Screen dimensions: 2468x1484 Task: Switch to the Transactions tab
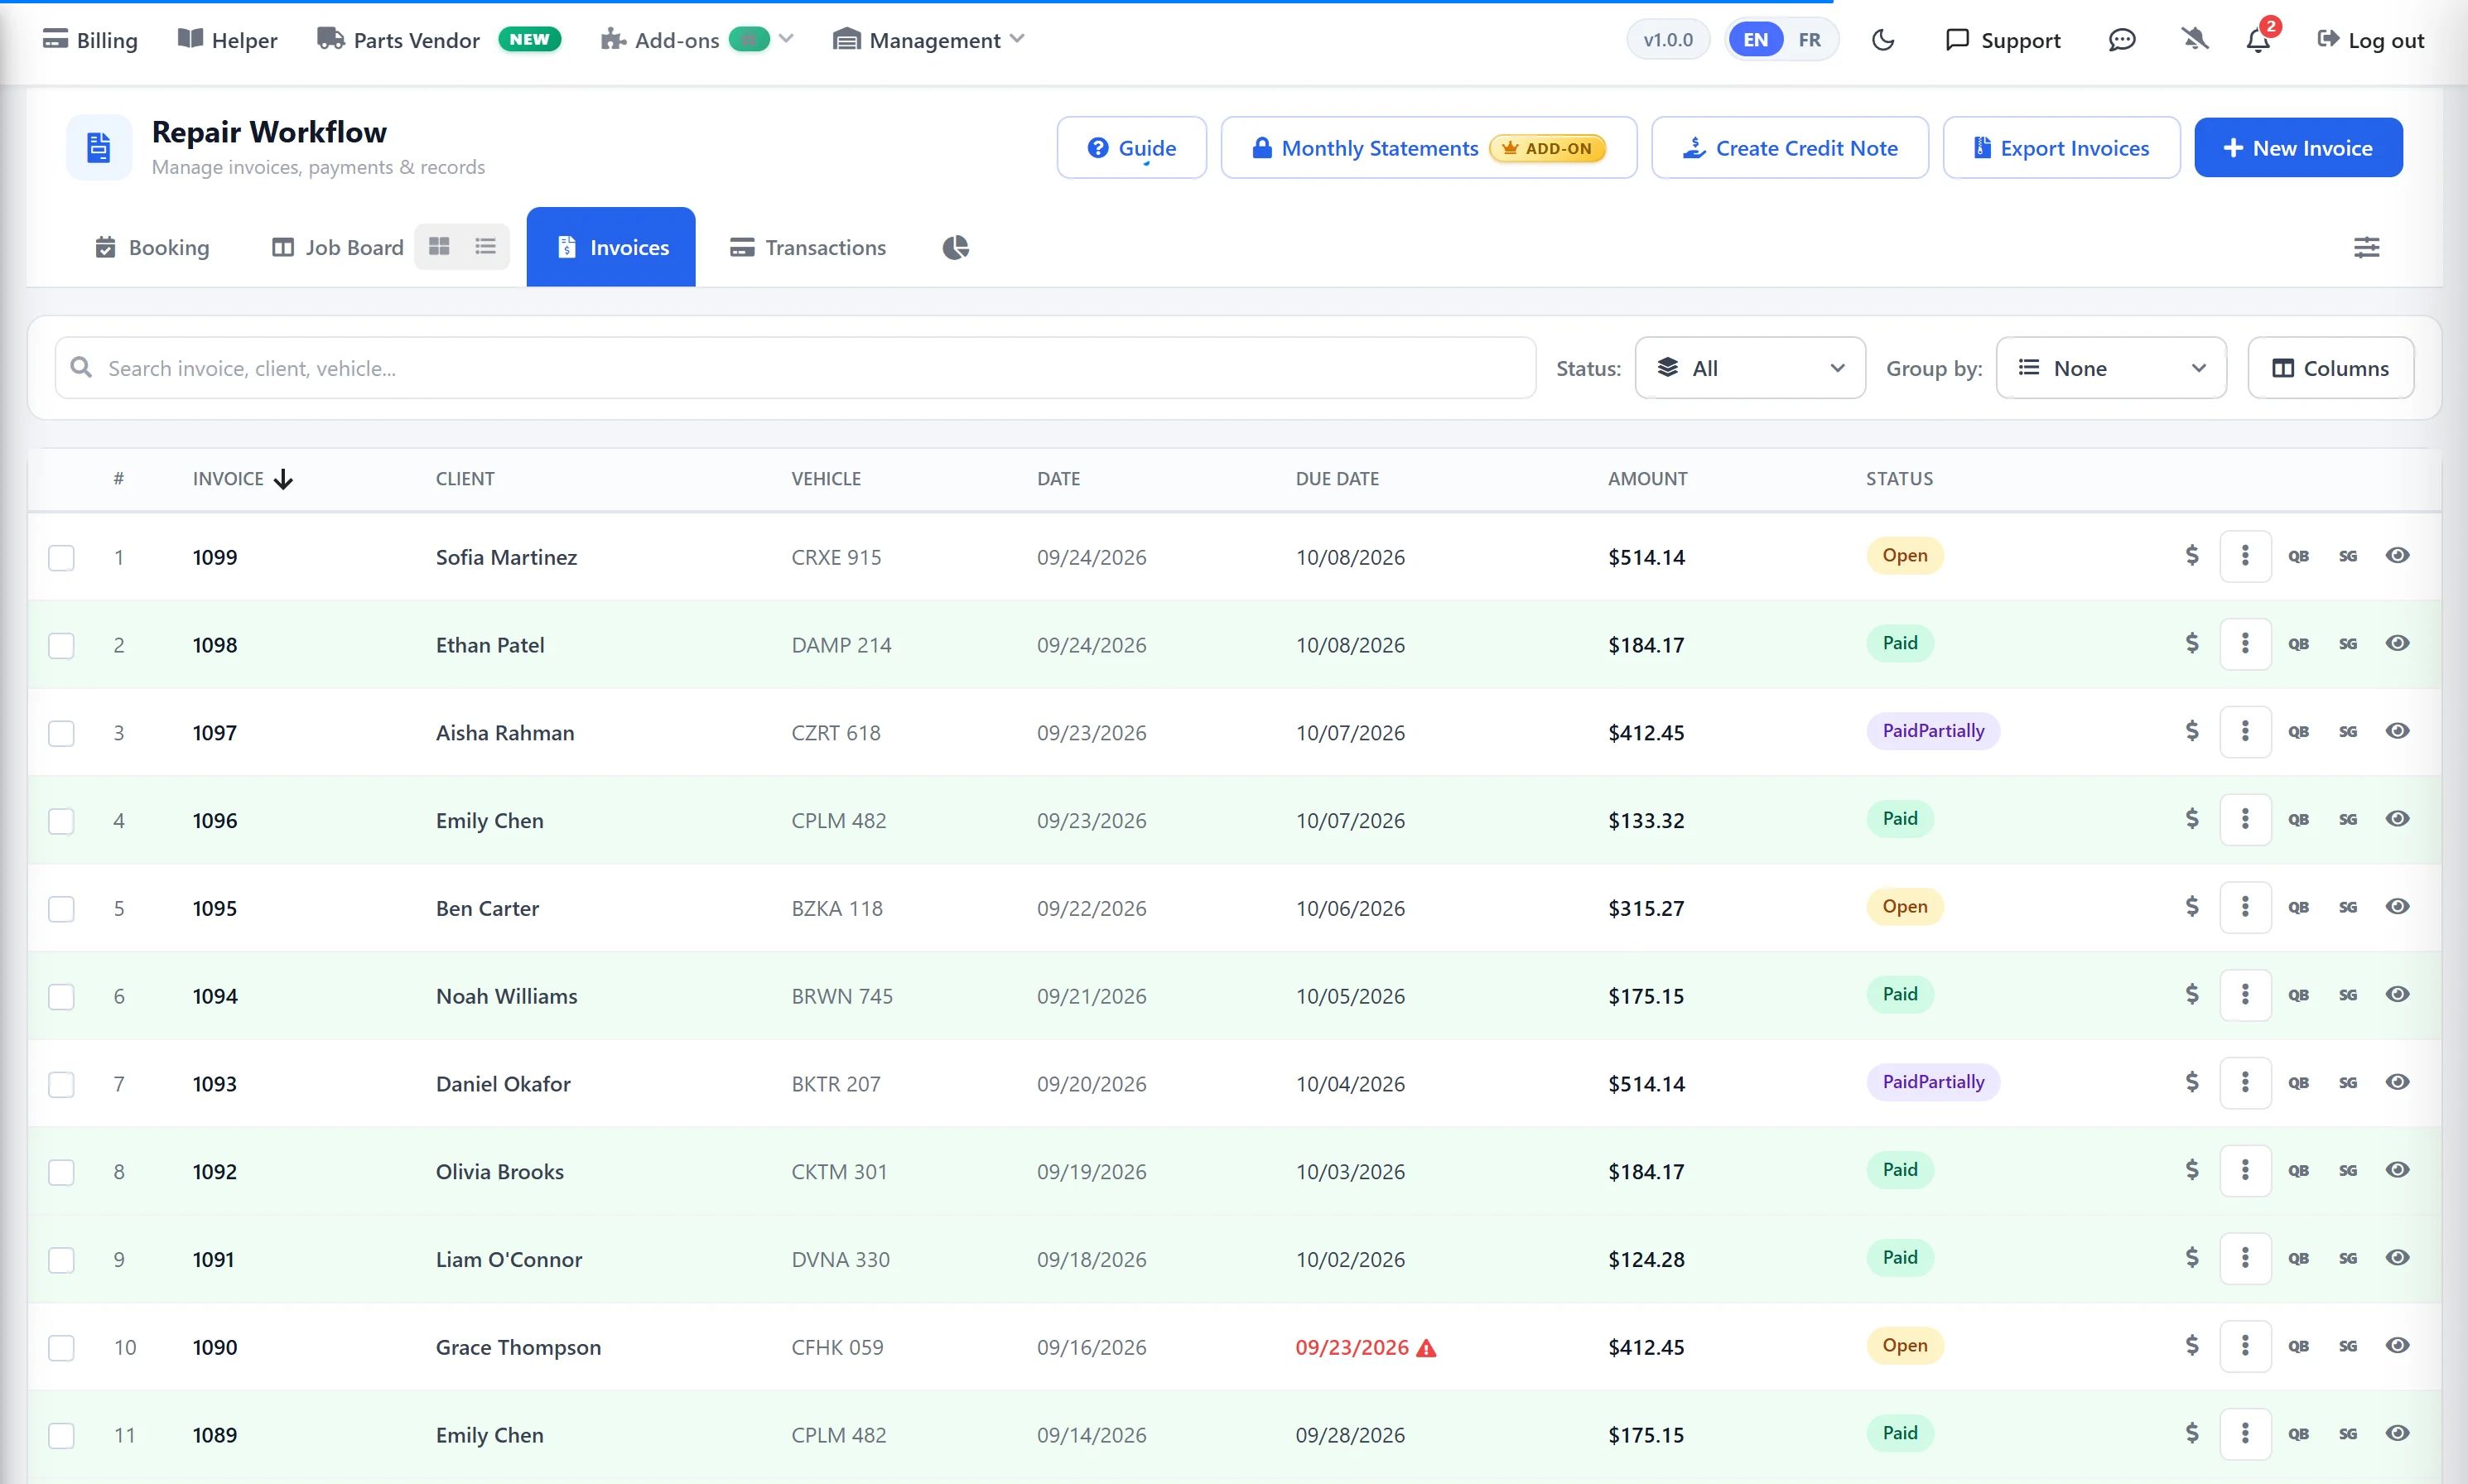click(x=807, y=247)
